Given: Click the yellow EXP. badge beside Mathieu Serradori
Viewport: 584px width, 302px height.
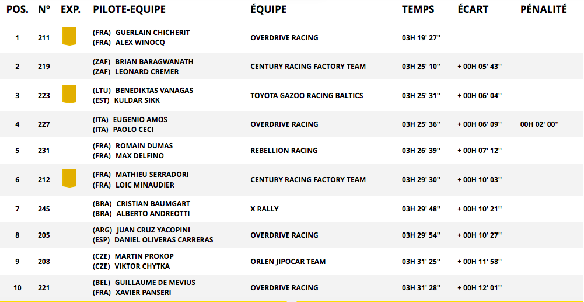Looking at the screenshot, I should 69,178.
